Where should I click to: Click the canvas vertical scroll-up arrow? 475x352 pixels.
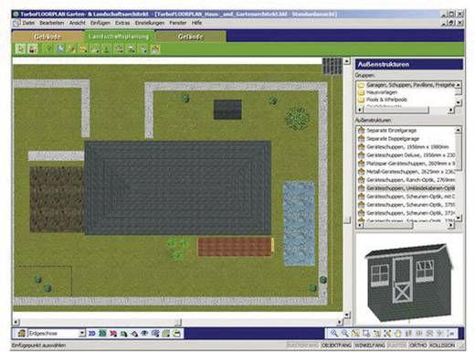click(x=347, y=61)
